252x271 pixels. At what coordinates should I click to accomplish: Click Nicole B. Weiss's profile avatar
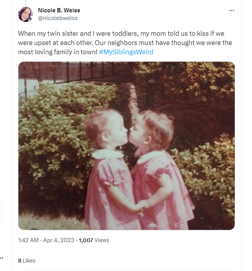pyautogui.click(x=26, y=14)
